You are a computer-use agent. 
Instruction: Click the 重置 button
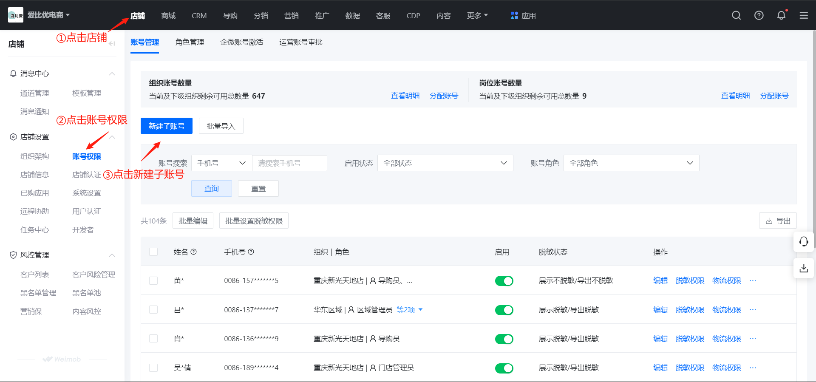[258, 188]
